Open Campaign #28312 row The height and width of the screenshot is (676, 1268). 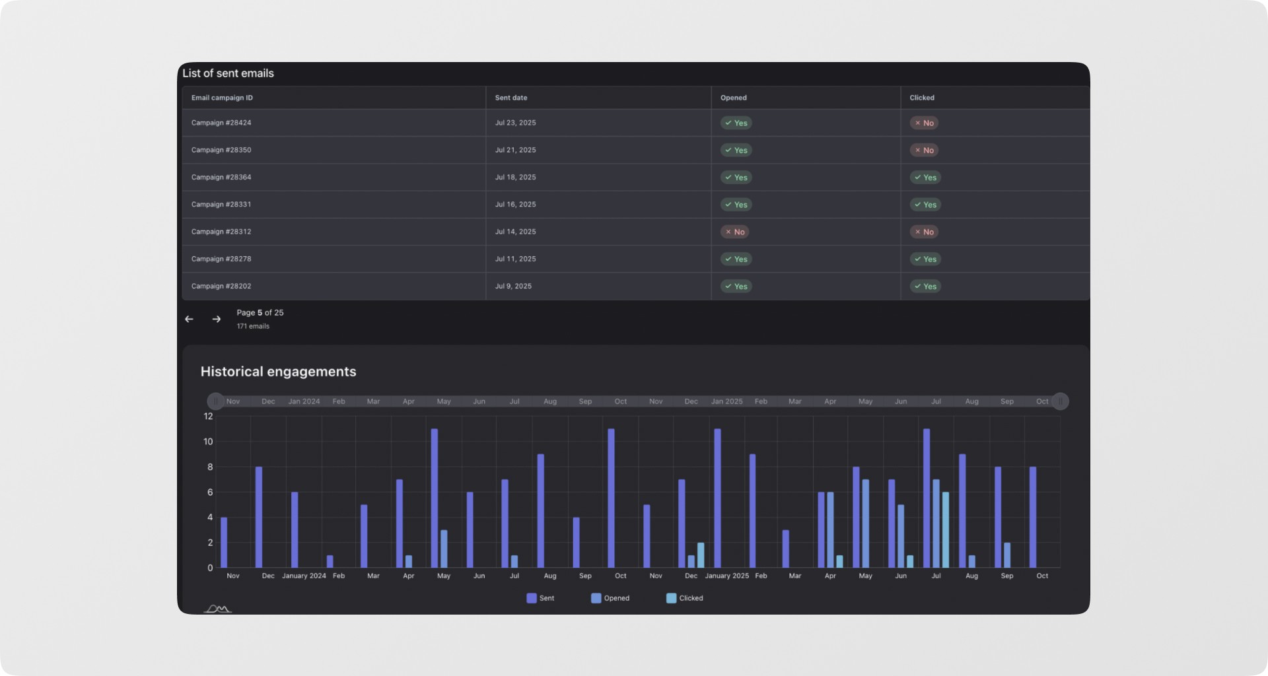click(x=636, y=232)
